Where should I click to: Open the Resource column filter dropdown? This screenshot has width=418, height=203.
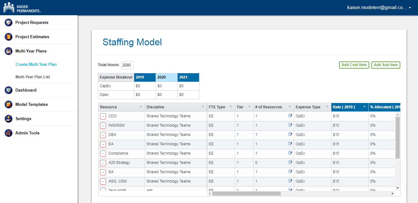click(x=140, y=107)
